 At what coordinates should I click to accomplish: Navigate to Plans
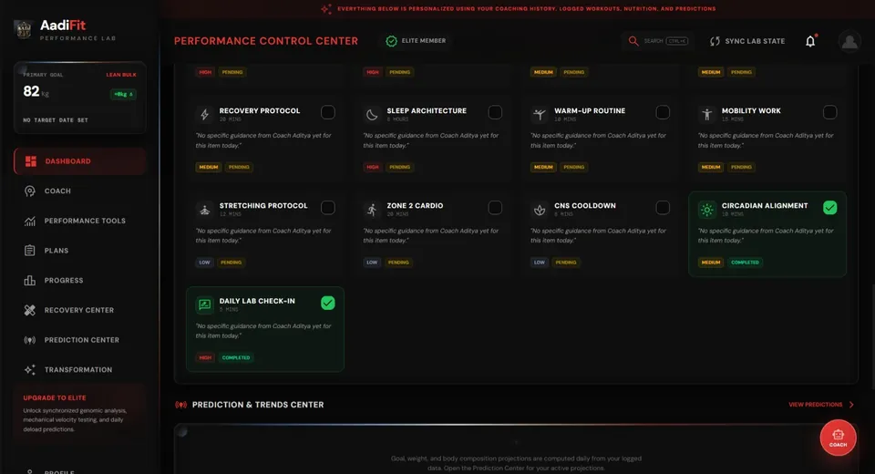pos(80,251)
